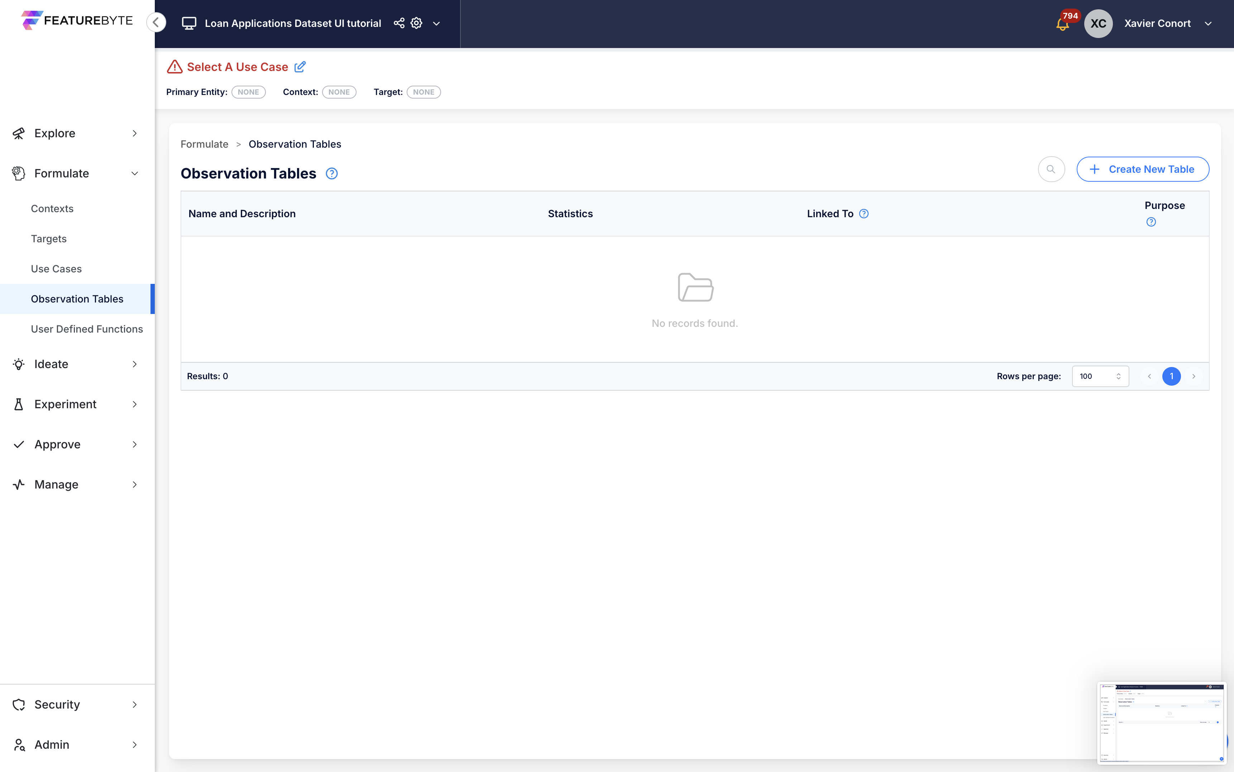This screenshot has height=772, width=1234.
Task: Click Name and Description column header
Action: [242, 213]
